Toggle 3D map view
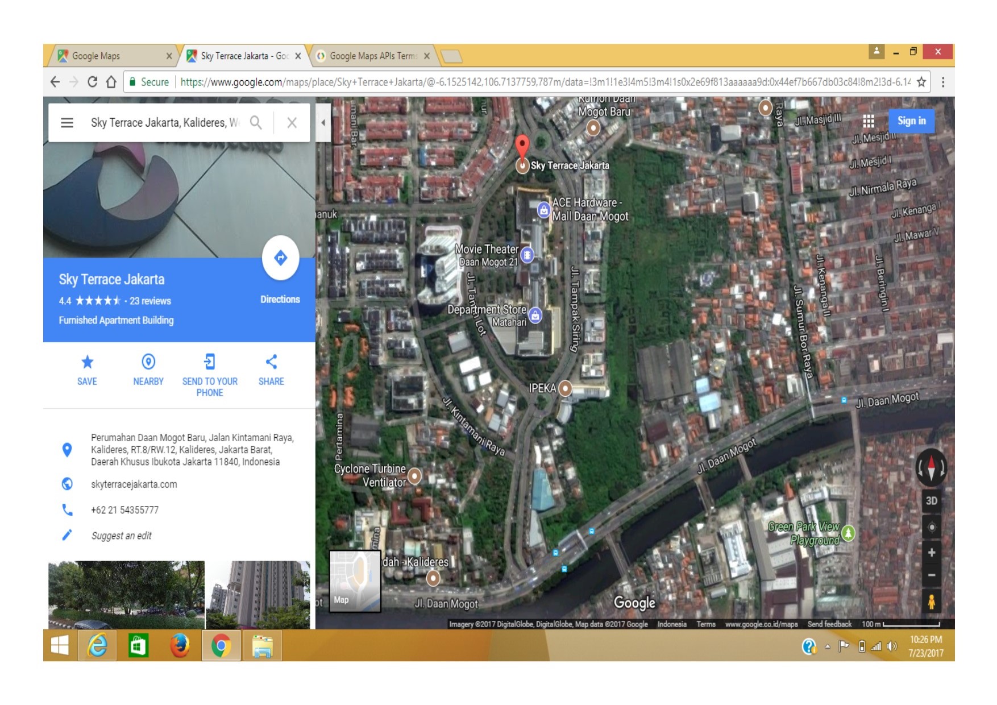The image size is (997, 705). point(931,501)
